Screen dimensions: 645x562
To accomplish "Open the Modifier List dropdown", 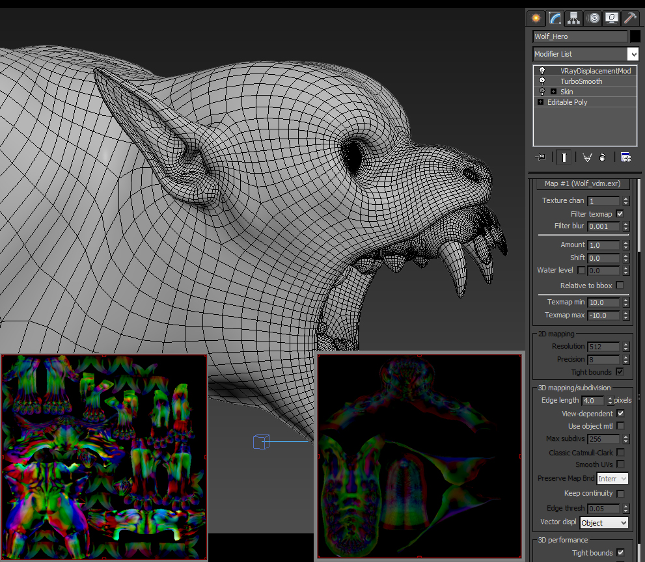I will [x=585, y=54].
